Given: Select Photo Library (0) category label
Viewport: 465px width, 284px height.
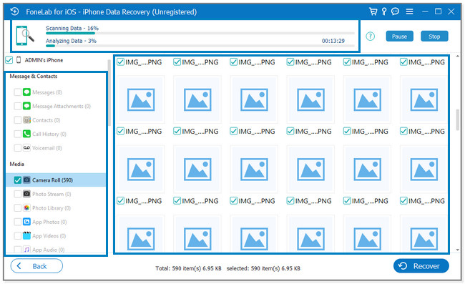Looking at the screenshot, I should 52,208.
